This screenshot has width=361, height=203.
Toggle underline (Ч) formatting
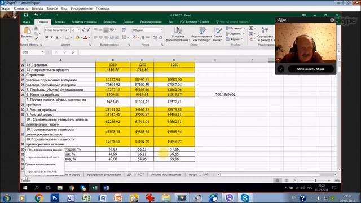tap(56, 37)
